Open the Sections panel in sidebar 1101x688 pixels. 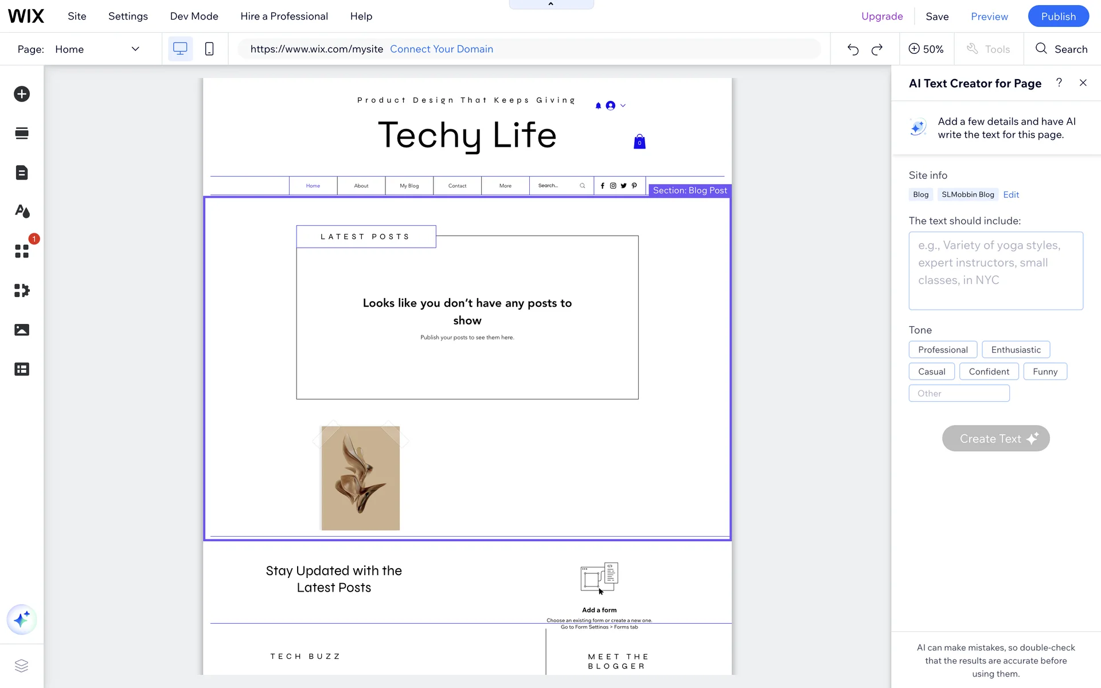22,134
